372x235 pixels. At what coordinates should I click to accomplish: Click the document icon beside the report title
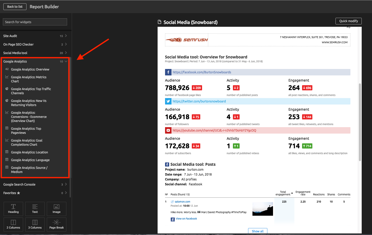click(160, 22)
